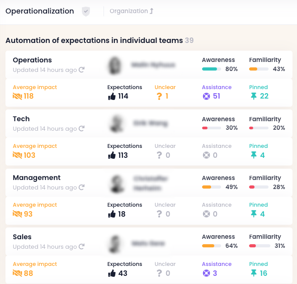The image size is (297, 284).
Task: Click the Operations Awareness progress bar
Action: tap(212, 69)
